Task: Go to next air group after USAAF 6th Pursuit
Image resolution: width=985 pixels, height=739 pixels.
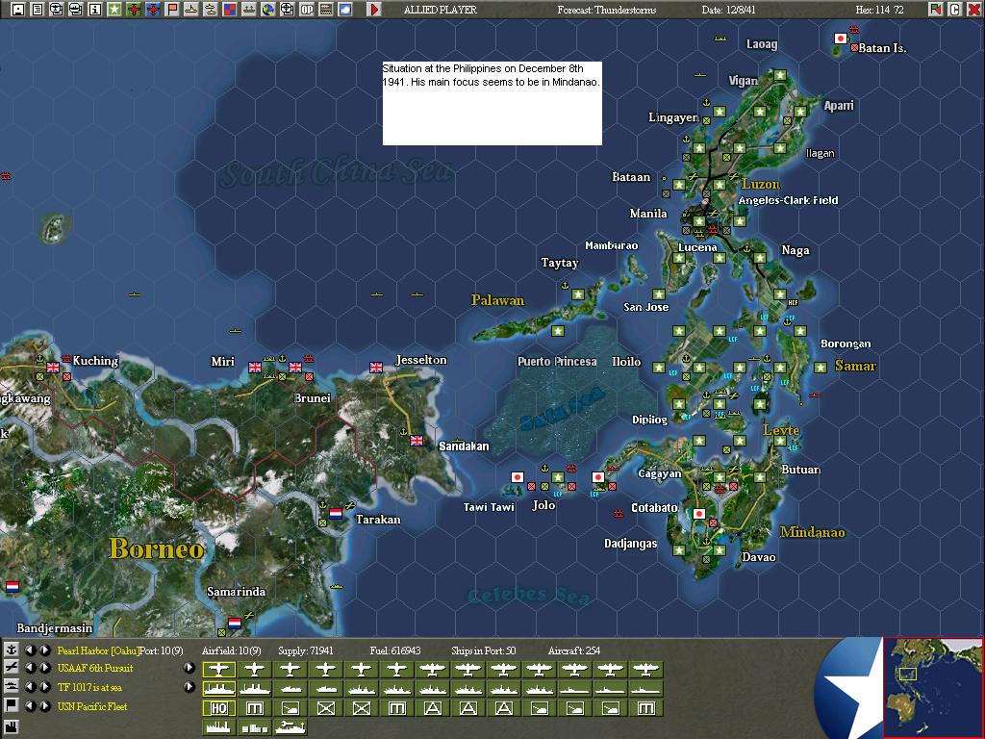Action: tap(45, 668)
